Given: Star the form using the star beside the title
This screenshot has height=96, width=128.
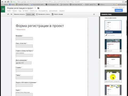Looking at the screenshot, I should pos(35,8).
